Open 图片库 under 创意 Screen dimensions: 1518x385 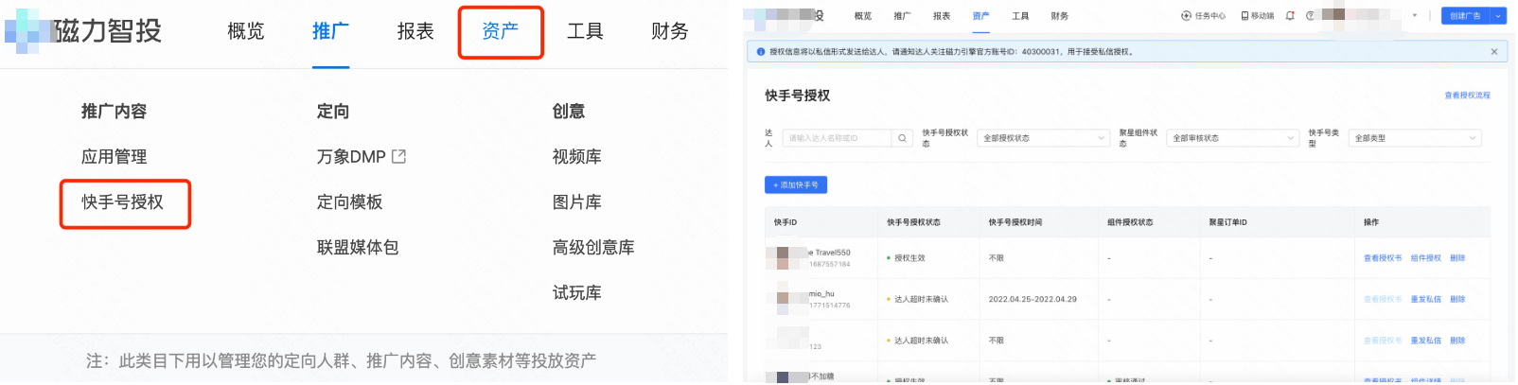point(577,202)
